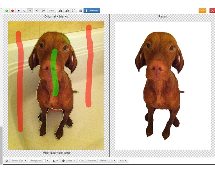The width and height of the screenshot is (215, 172).
Task: Open the rotate image dropdown
Action: (55, 161)
